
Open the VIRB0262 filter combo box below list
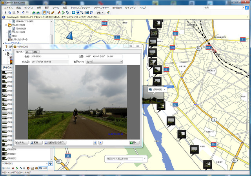tap(25, 163)
